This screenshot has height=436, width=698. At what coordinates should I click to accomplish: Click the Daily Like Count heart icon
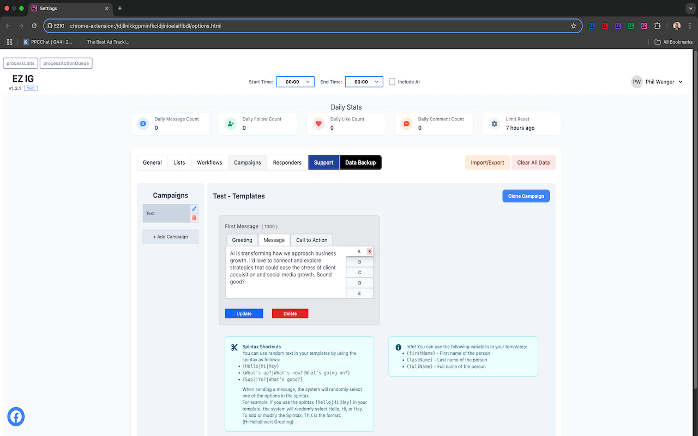pyautogui.click(x=318, y=124)
